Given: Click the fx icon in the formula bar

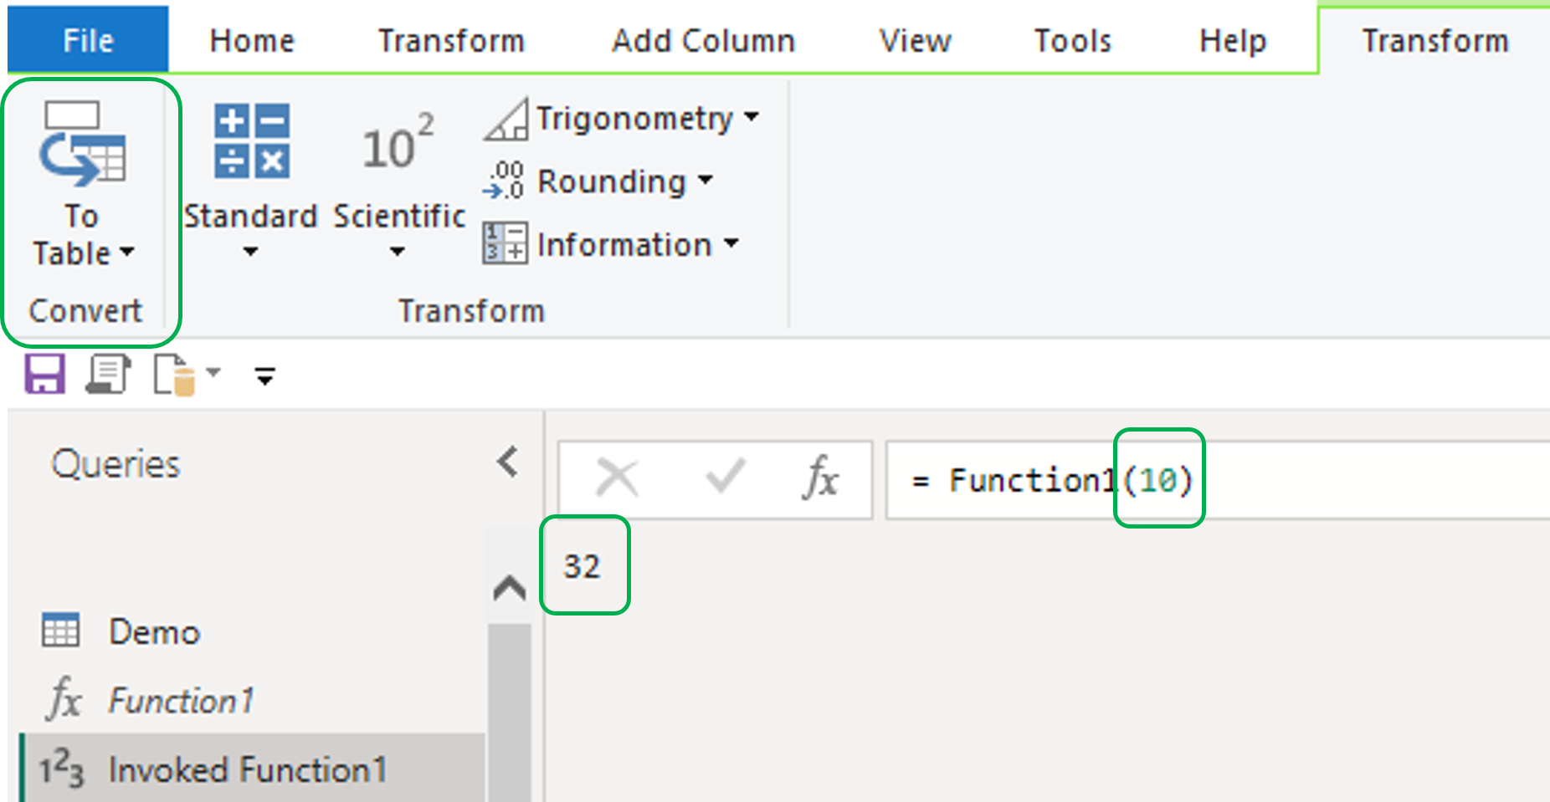Looking at the screenshot, I should (820, 478).
